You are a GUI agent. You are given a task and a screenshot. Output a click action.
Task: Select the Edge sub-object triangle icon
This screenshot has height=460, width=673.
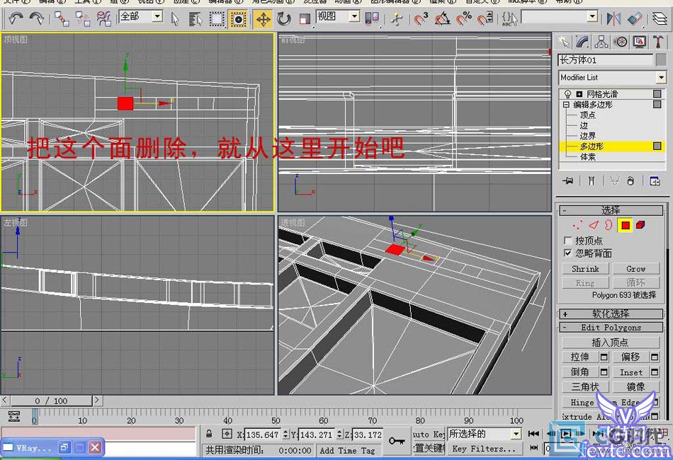pyautogui.click(x=593, y=224)
